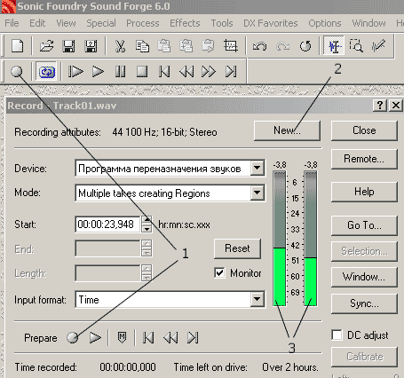Select the Edit tool waveform icon
The width and height of the screenshot is (404, 378).
334,46
